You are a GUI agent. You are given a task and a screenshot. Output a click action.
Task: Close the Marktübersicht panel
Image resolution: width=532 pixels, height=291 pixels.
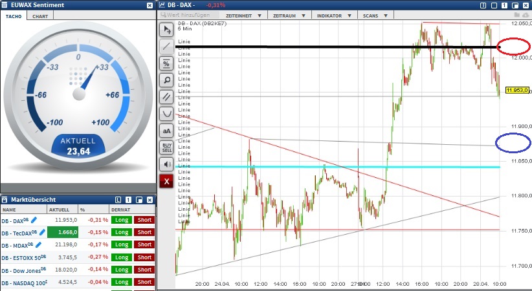pos(150,200)
